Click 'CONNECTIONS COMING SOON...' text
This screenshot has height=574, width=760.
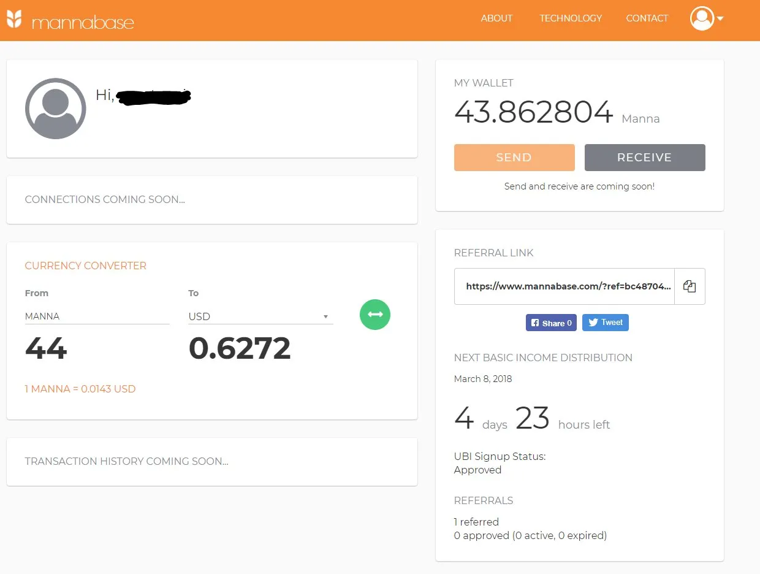coord(105,199)
